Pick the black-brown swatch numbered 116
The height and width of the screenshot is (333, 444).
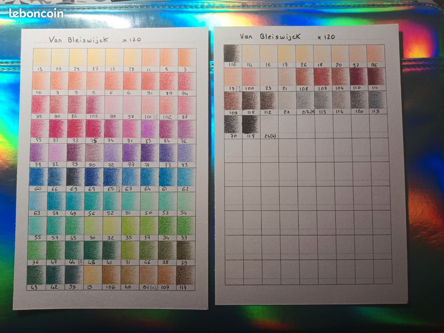232,54
